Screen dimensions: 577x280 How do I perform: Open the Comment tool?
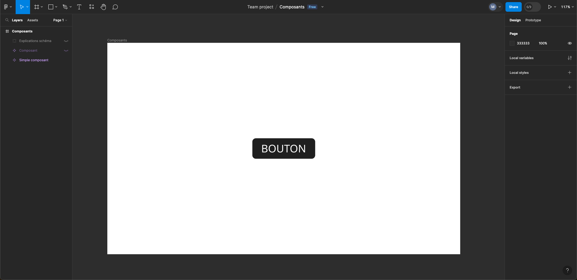115,7
